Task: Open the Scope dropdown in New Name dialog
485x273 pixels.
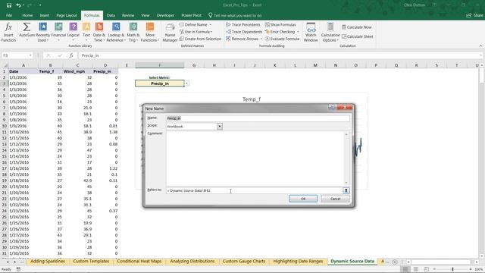Action: coord(220,127)
